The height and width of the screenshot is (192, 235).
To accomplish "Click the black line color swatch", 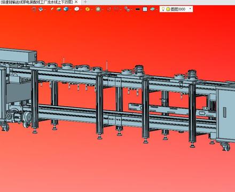I will coord(137,9).
